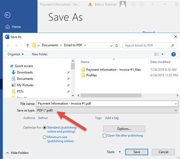Click horizontal scrollbar right arrow

177,95
